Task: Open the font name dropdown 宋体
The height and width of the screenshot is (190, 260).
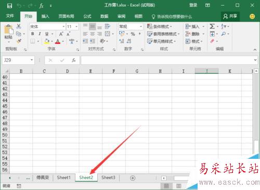Action: tap(63, 26)
